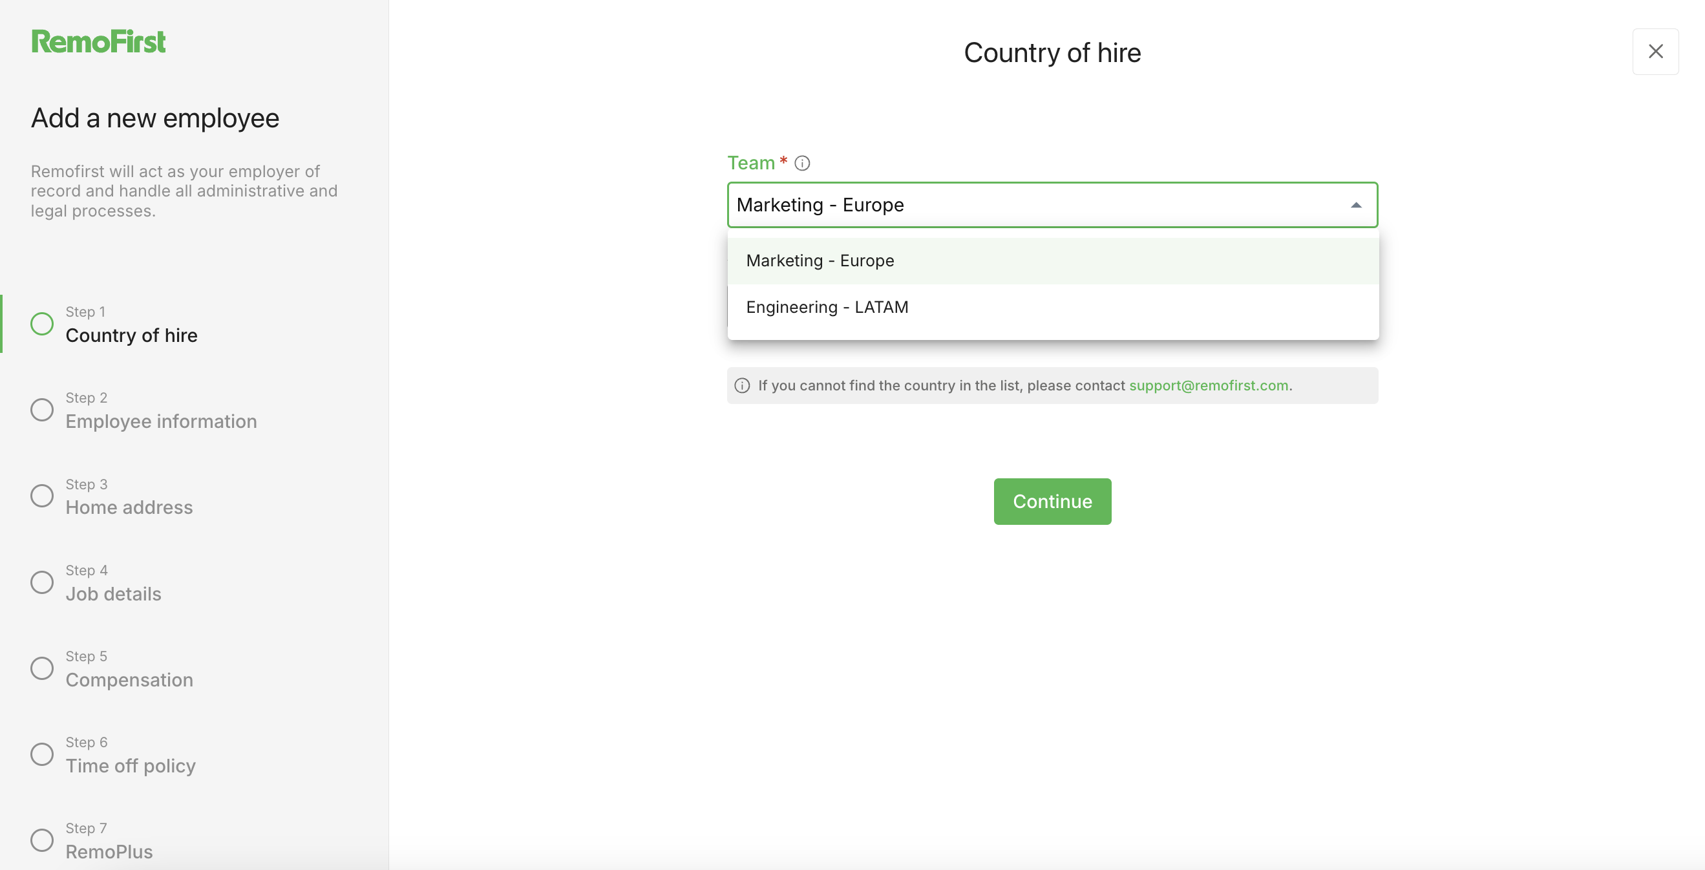Select the Step 1 circle indicator
The width and height of the screenshot is (1705, 870).
click(42, 324)
